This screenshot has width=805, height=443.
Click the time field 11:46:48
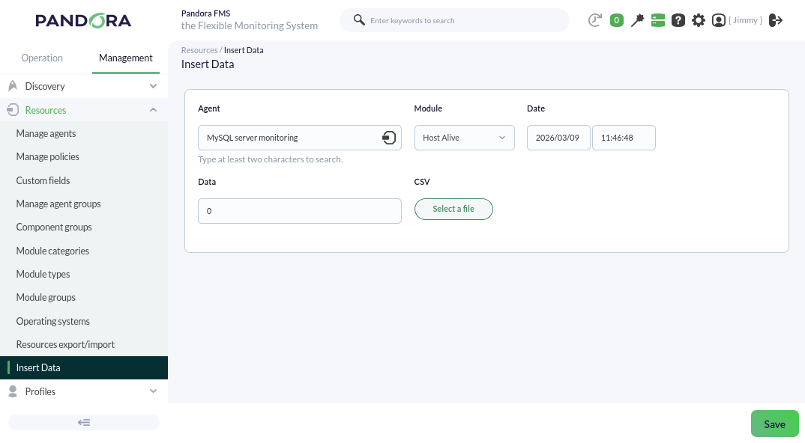pyautogui.click(x=624, y=138)
